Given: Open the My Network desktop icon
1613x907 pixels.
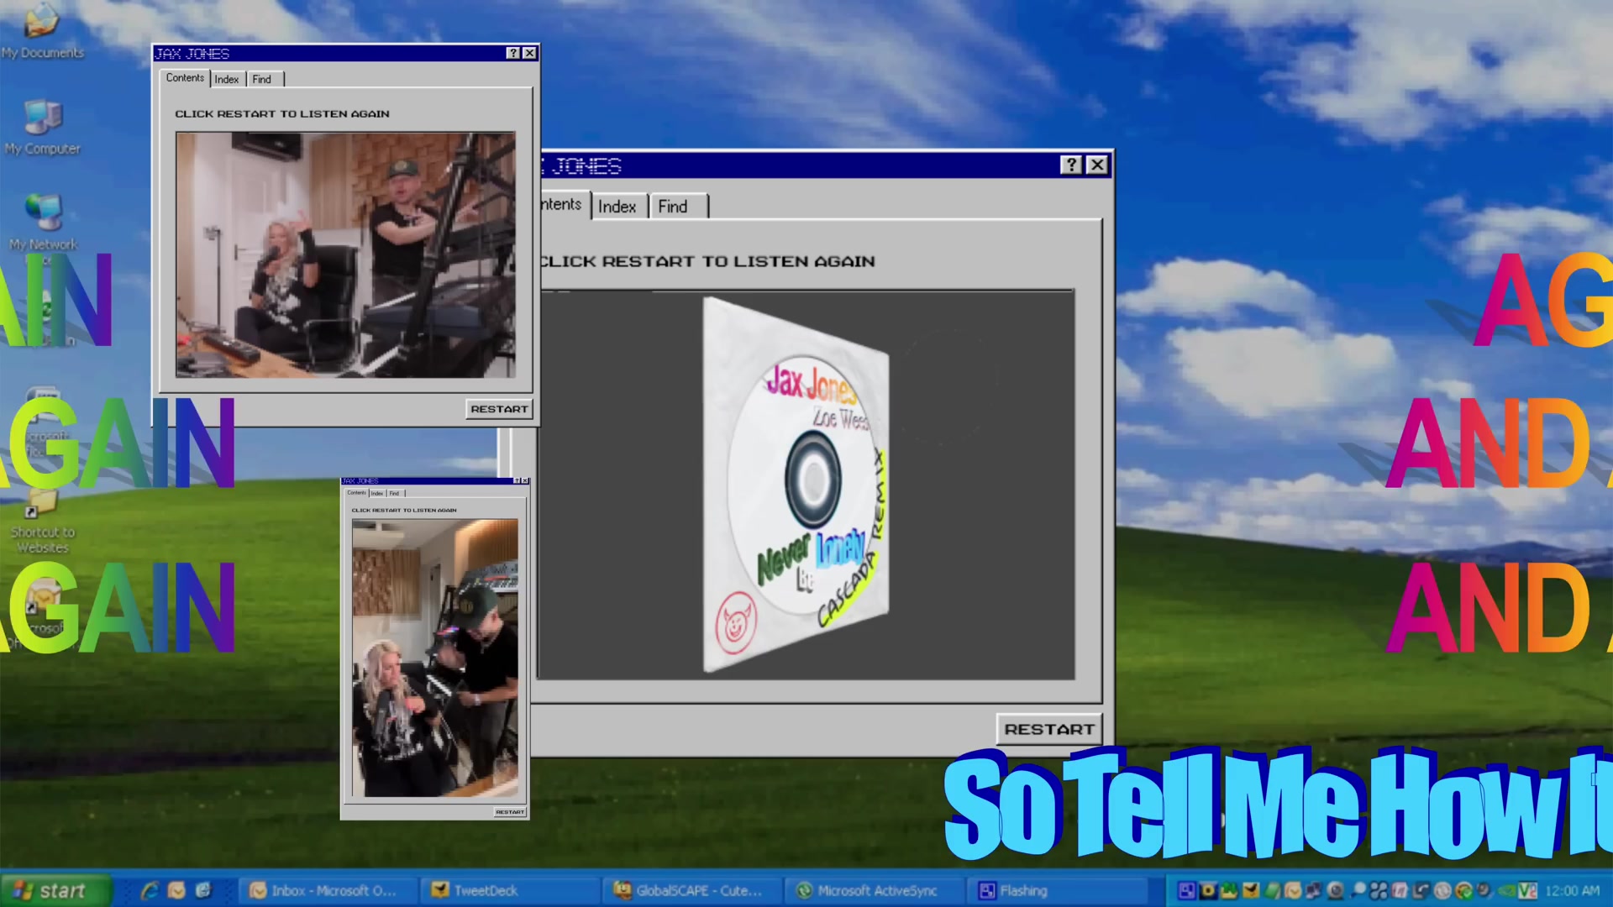Looking at the screenshot, I should (x=42, y=222).
